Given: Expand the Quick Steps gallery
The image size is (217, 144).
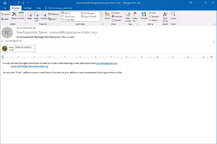Looking at the screenshot, I should tap(101, 20).
